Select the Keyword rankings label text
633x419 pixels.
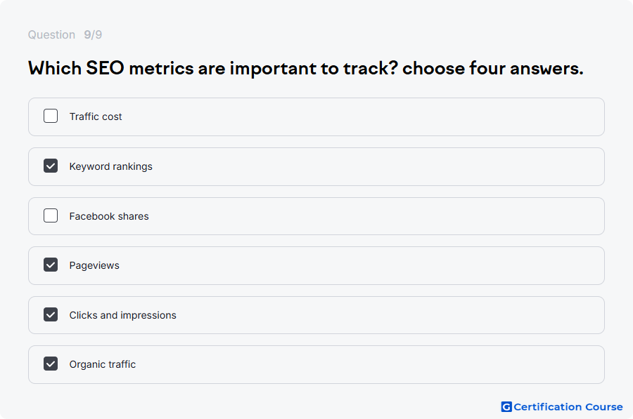[110, 166]
